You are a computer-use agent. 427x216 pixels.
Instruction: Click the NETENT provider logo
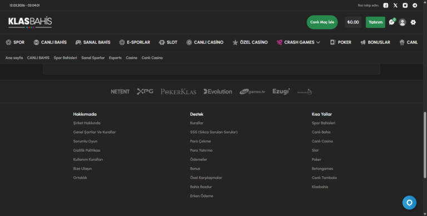(120, 92)
